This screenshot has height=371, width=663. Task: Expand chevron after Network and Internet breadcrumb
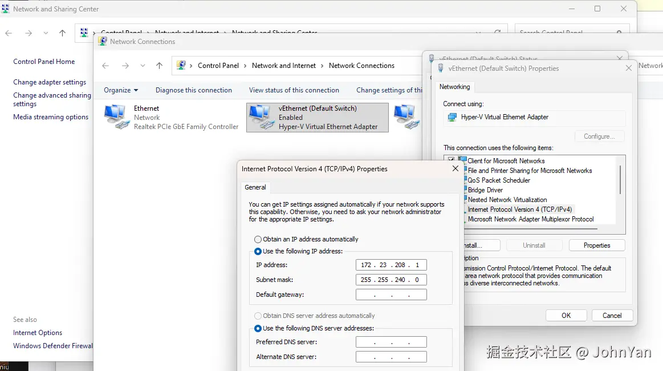tap(322, 66)
